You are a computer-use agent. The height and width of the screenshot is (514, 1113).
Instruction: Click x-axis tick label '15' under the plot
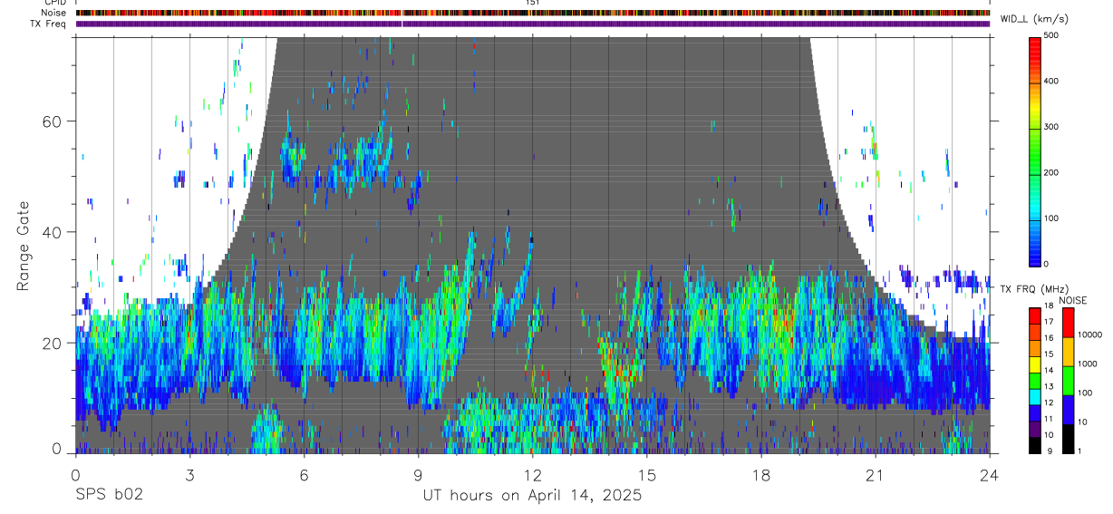tap(646, 475)
